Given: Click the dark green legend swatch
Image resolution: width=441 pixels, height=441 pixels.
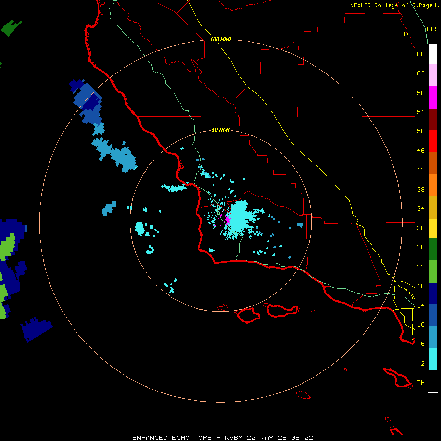Looking at the screenshot, I should [433, 249].
